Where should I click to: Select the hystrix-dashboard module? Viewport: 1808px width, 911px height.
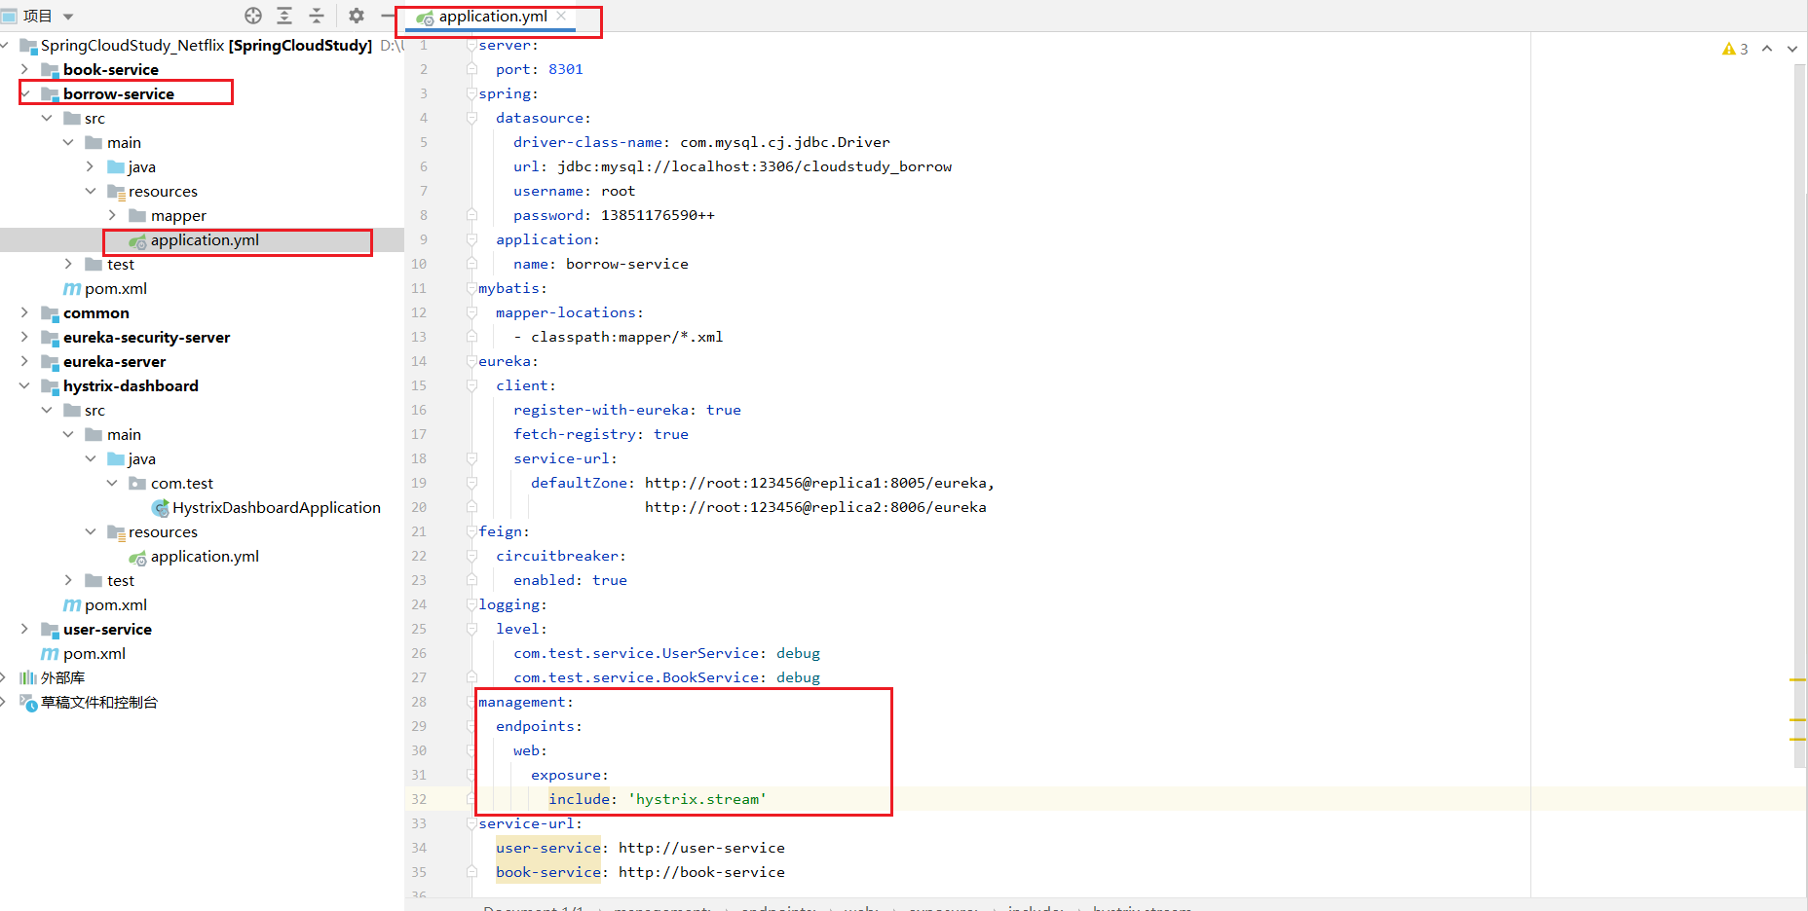pos(131,385)
